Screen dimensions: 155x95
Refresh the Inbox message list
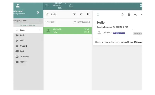pyautogui.click(x=88, y=14)
